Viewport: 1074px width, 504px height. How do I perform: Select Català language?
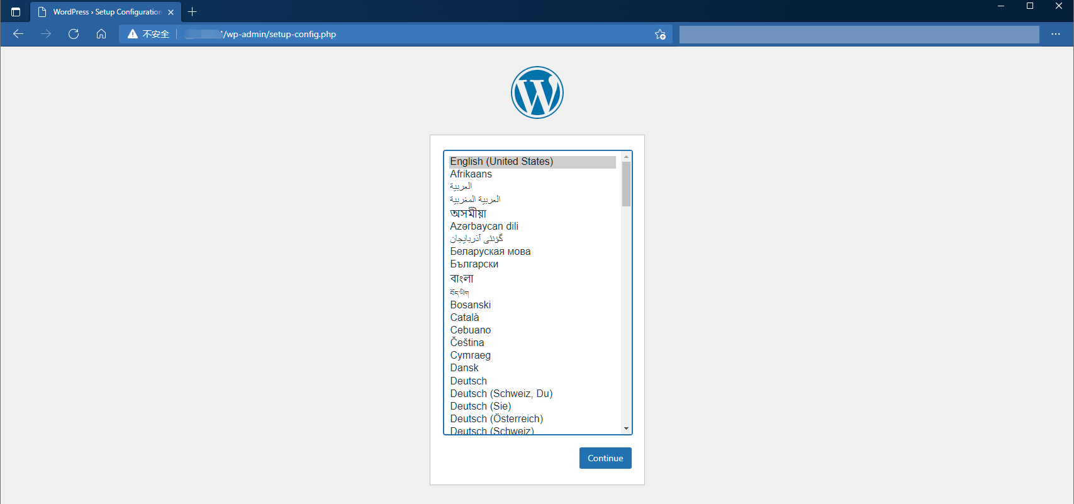[x=532, y=317]
